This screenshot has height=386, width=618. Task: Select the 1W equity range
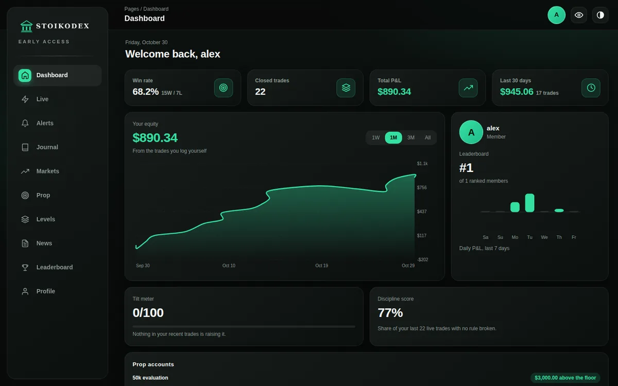pyautogui.click(x=376, y=137)
